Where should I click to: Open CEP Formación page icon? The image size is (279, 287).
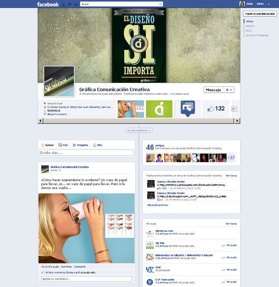tap(150, 282)
